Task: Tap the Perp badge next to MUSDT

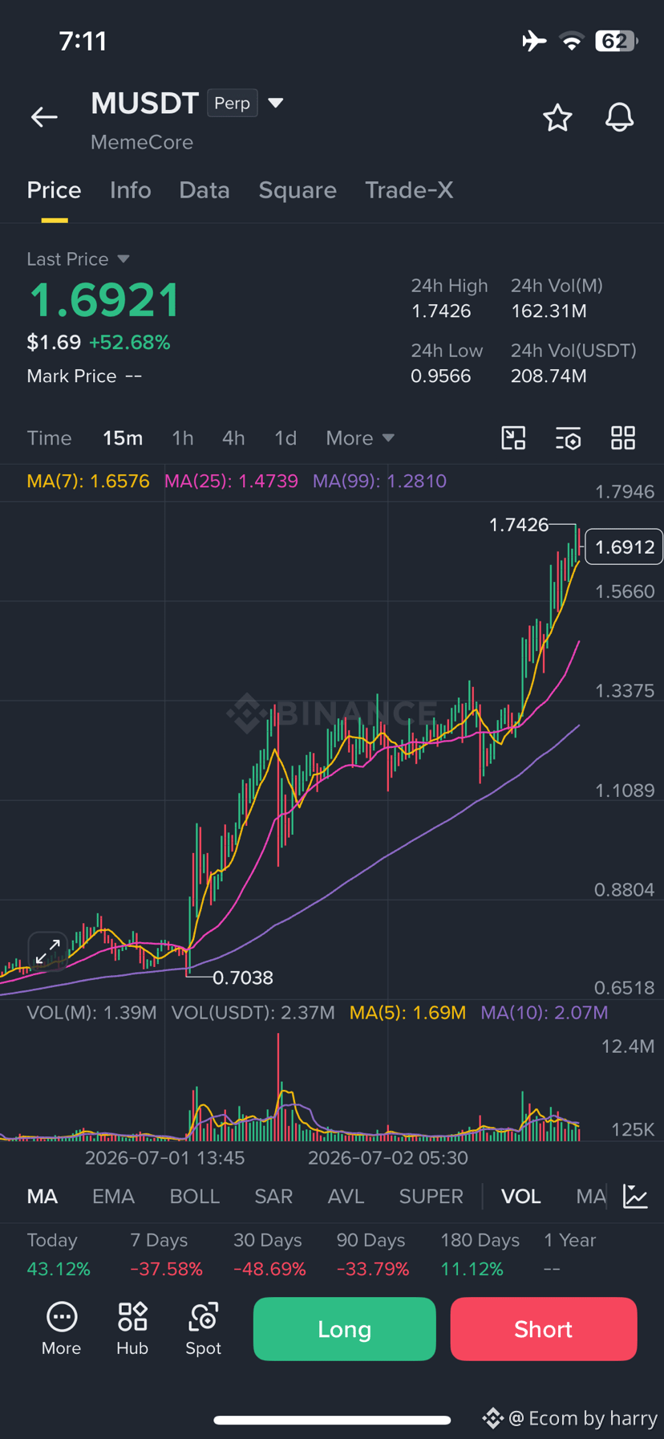Action: [x=233, y=104]
